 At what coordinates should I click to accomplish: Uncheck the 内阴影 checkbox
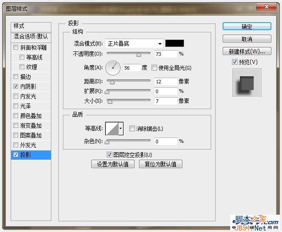[15, 87]
